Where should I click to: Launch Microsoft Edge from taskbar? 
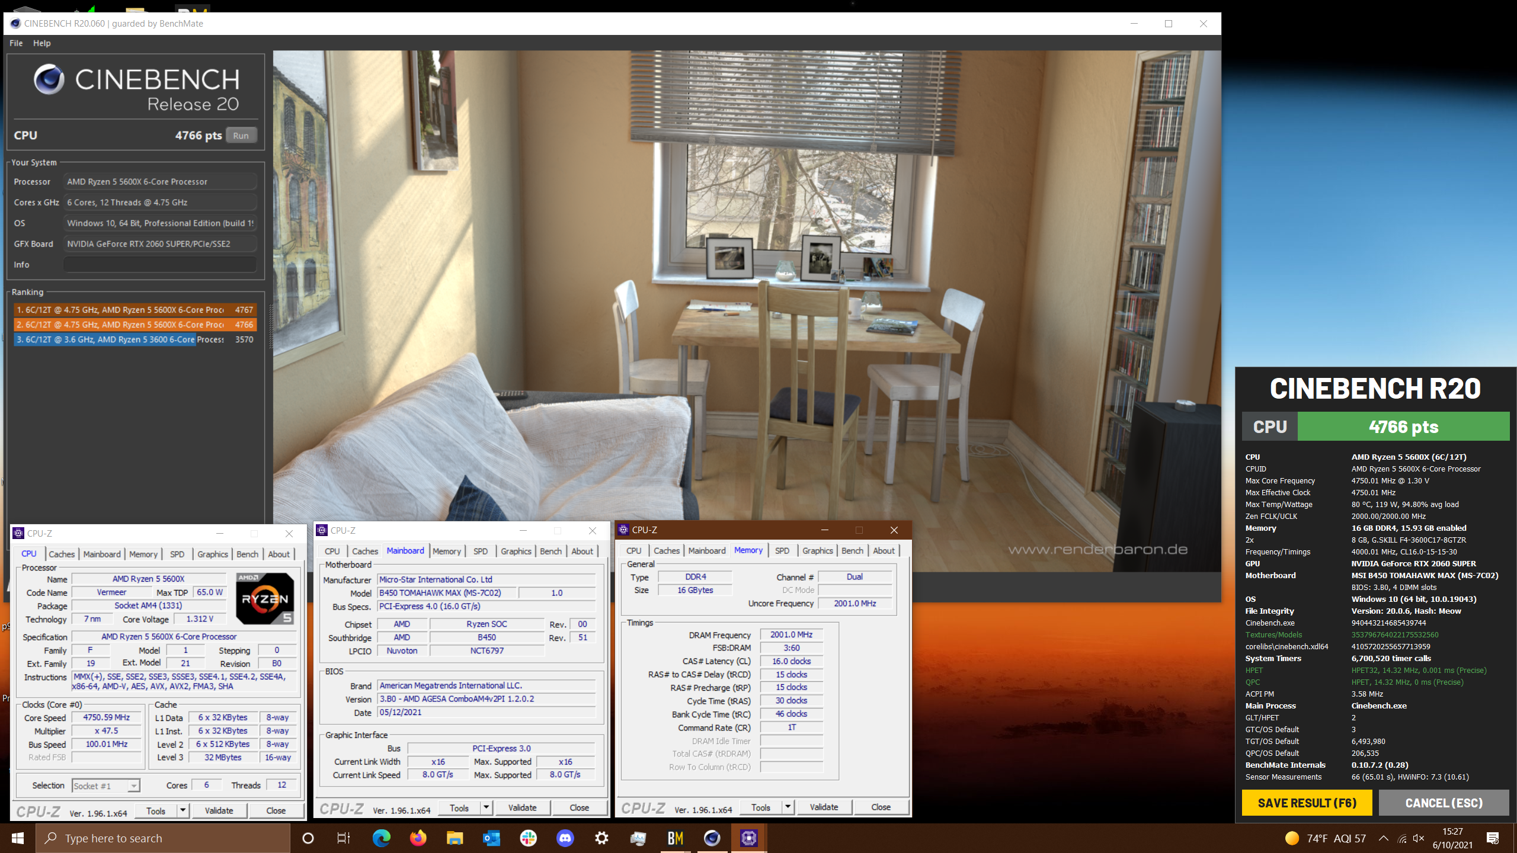(381, 838)
